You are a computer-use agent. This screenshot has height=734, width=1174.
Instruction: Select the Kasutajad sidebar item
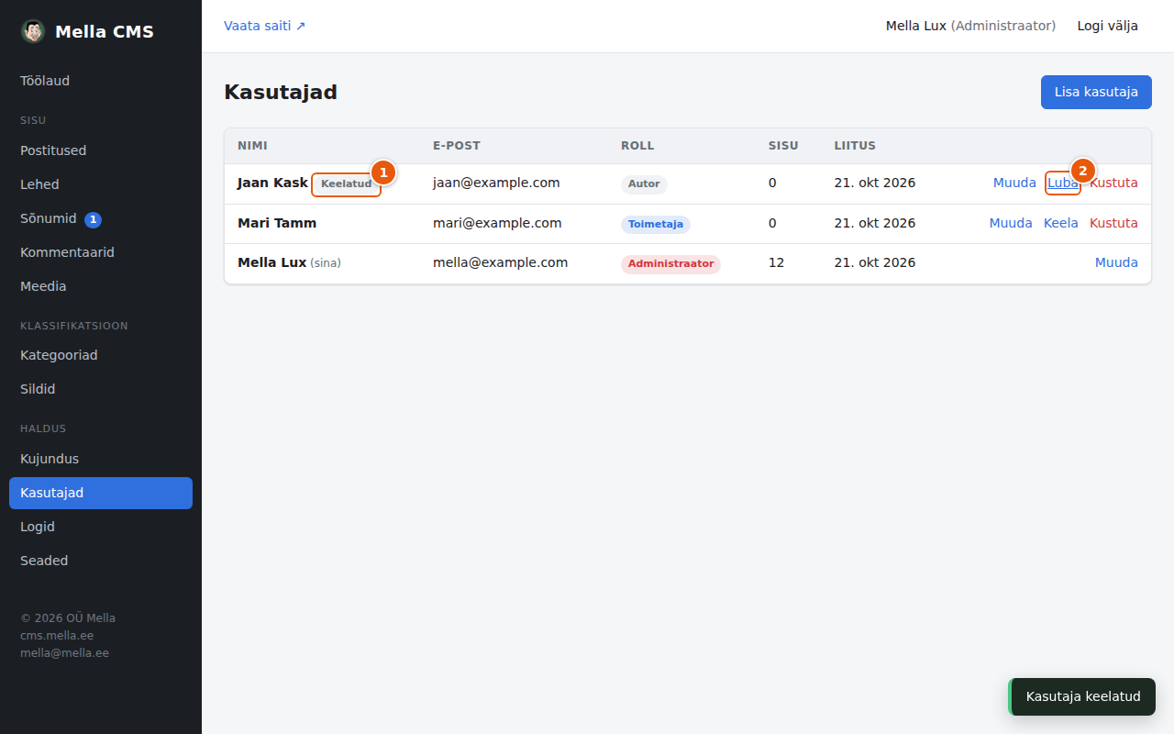point(101,493)
